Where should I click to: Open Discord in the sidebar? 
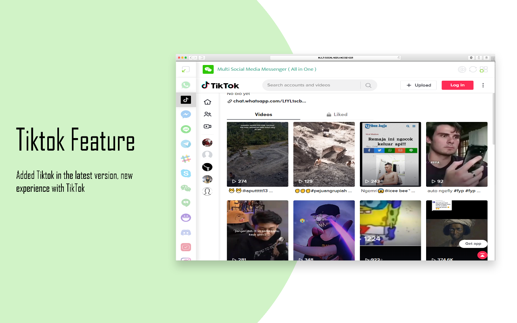[186, 233]
